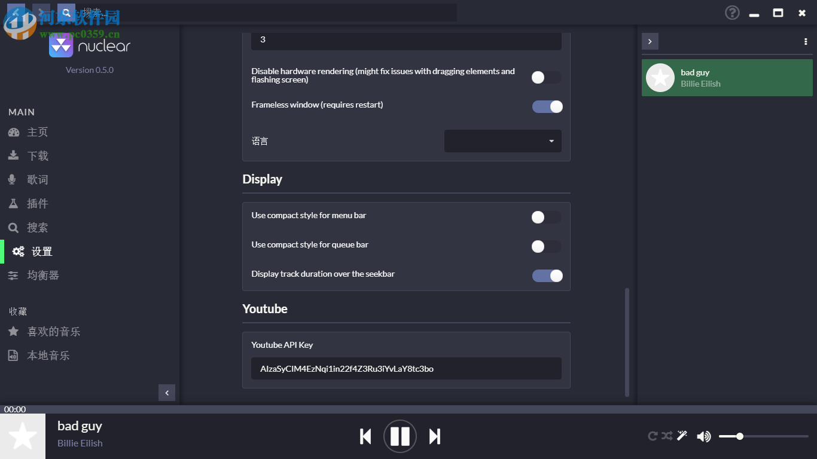The height and width of the screenshot is (459, 817).
Task: Click the nuclear logo in the sidebar
Action: 90,46
